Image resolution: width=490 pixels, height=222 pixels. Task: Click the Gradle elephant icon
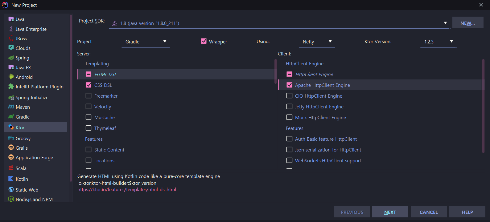click(11, 117)
